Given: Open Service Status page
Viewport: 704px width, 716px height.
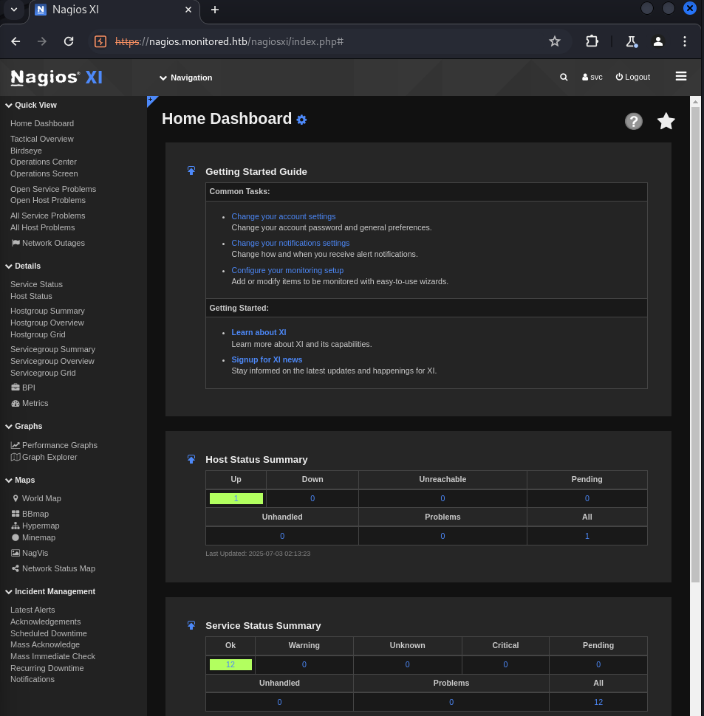Looking at the screenshot, I should tap(36, 284).
